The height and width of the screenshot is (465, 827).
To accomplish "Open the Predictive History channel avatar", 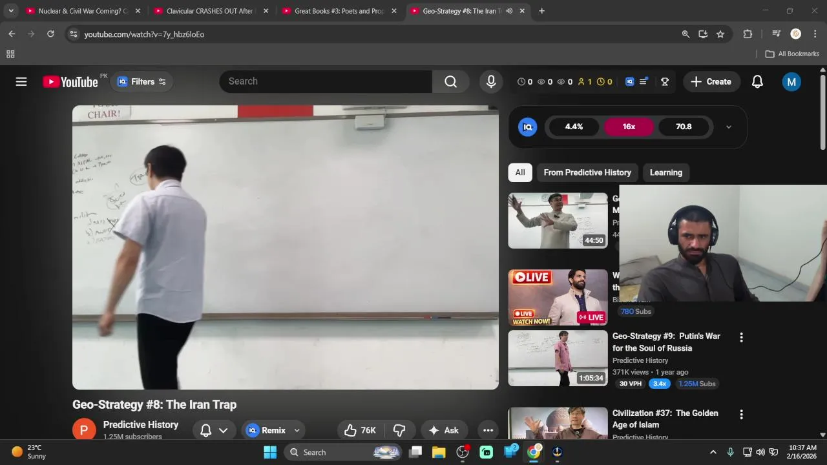I will (x=84, y=429).
